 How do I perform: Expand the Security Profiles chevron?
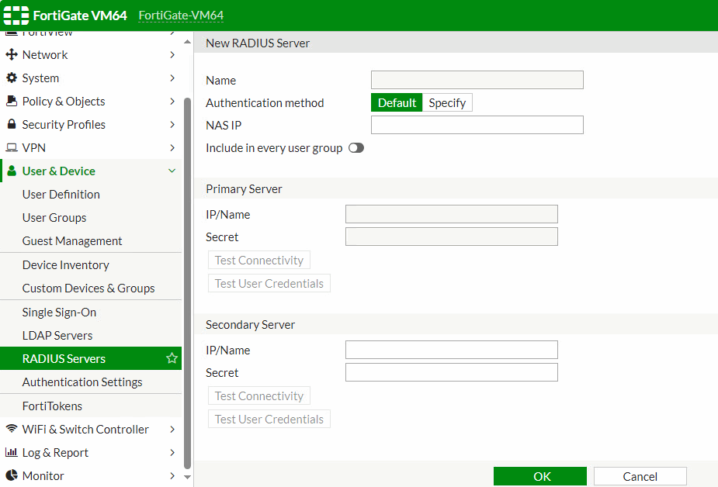click(172, 124)
